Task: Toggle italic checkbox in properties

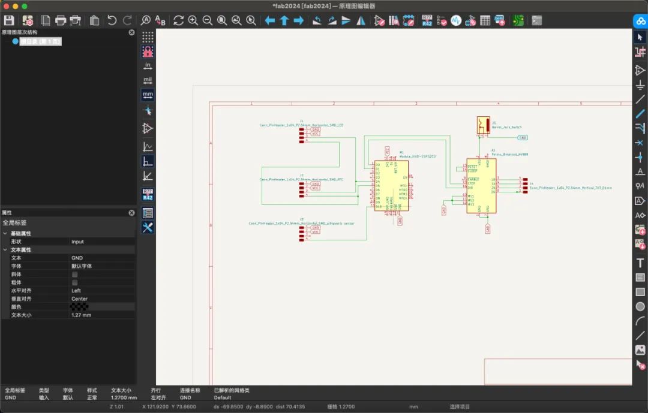Action: point(75,275)
